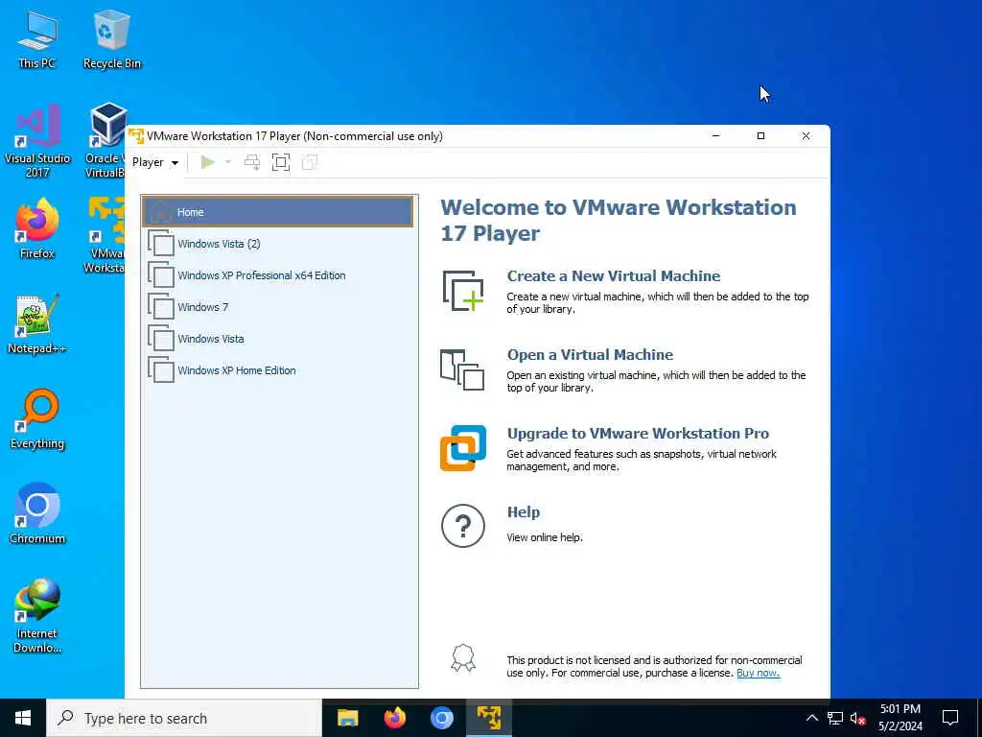Click the Help question mark icon
This screenshot has height=737, width=982.
tap(463, 526)
